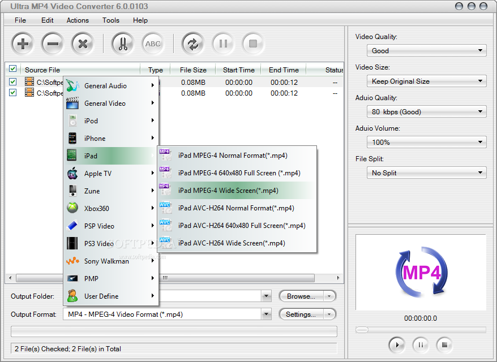Open the Actions menu

tap(78, 20)
